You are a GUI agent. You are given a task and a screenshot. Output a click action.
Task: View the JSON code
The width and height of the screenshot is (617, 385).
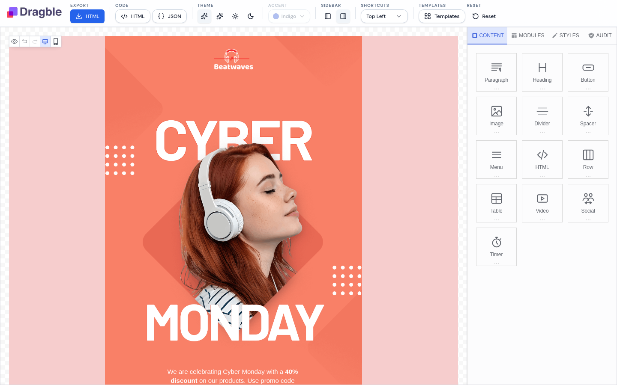click(x=170, y=16)
